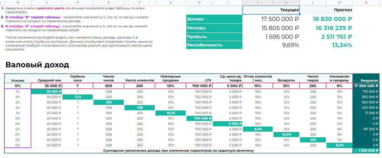Select forecast profit 2 511 761 ₽

(x=327, y=37)
